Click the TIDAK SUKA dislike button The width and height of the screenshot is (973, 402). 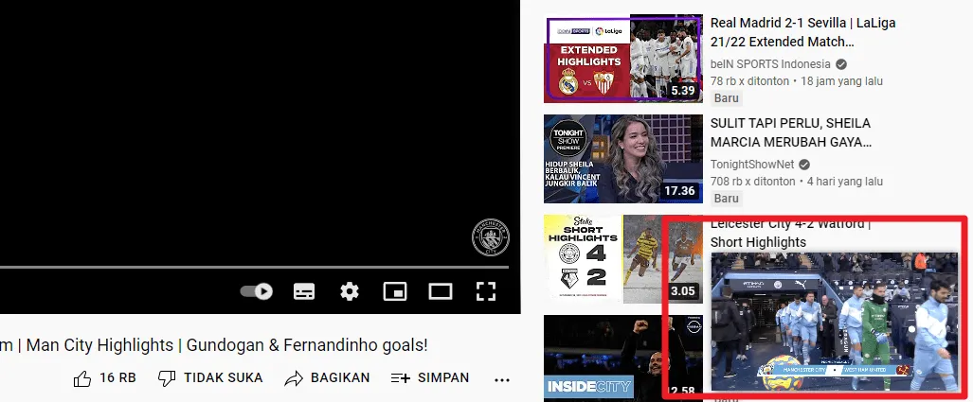click(x=210, y=377)
